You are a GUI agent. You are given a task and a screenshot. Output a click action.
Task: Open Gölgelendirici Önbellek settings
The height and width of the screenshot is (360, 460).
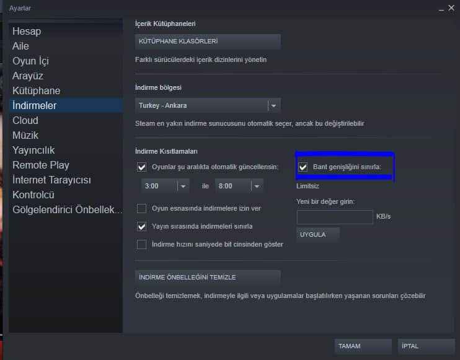(x=67, y=209)
